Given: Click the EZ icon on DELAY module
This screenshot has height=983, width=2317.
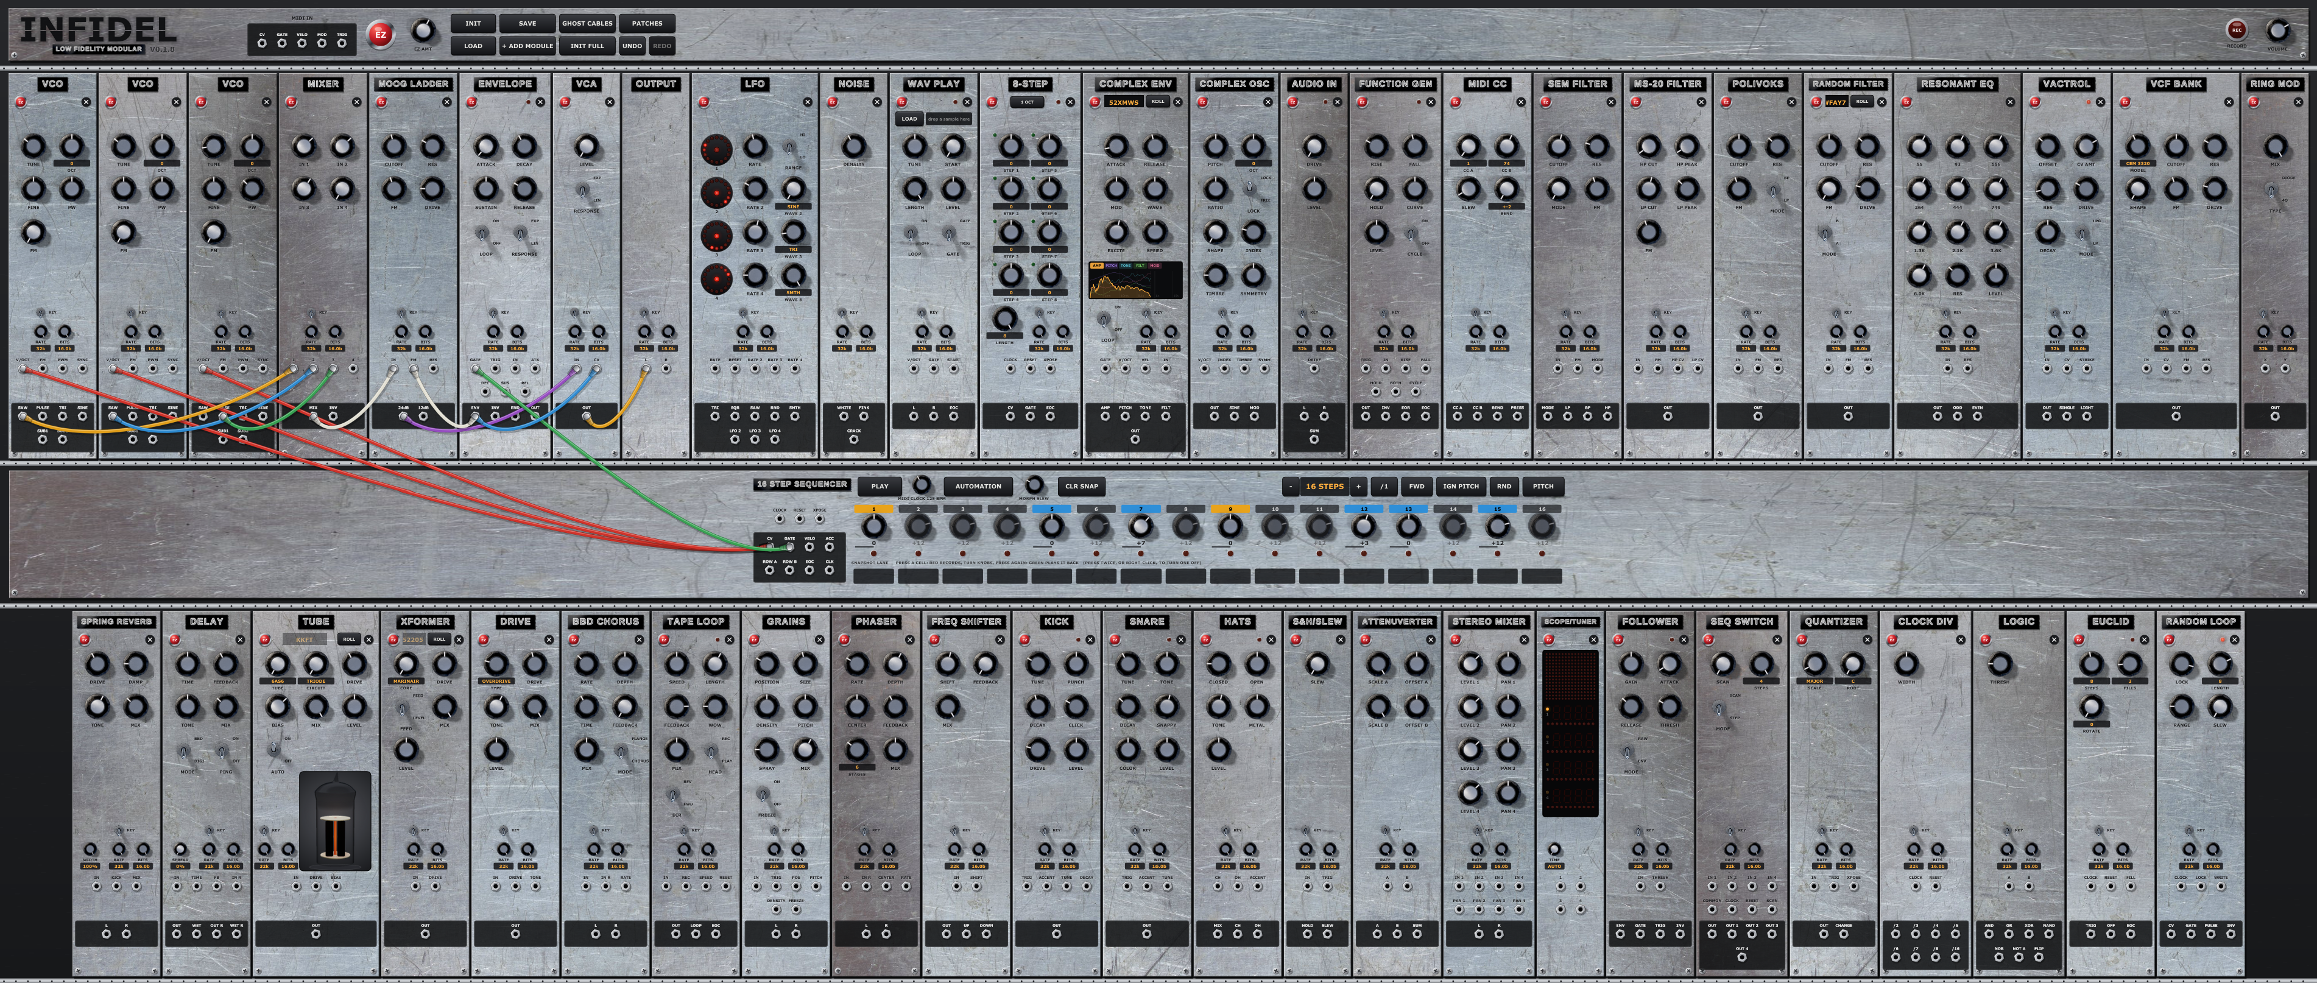Looking at the screenshot, I should pyautogui.click(x=174, y=639).
